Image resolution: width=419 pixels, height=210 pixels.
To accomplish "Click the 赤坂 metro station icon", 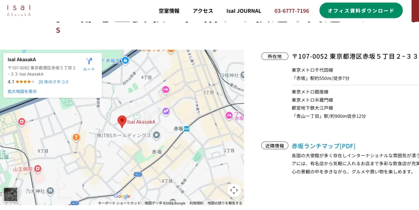I will click(x=187, y=129).
